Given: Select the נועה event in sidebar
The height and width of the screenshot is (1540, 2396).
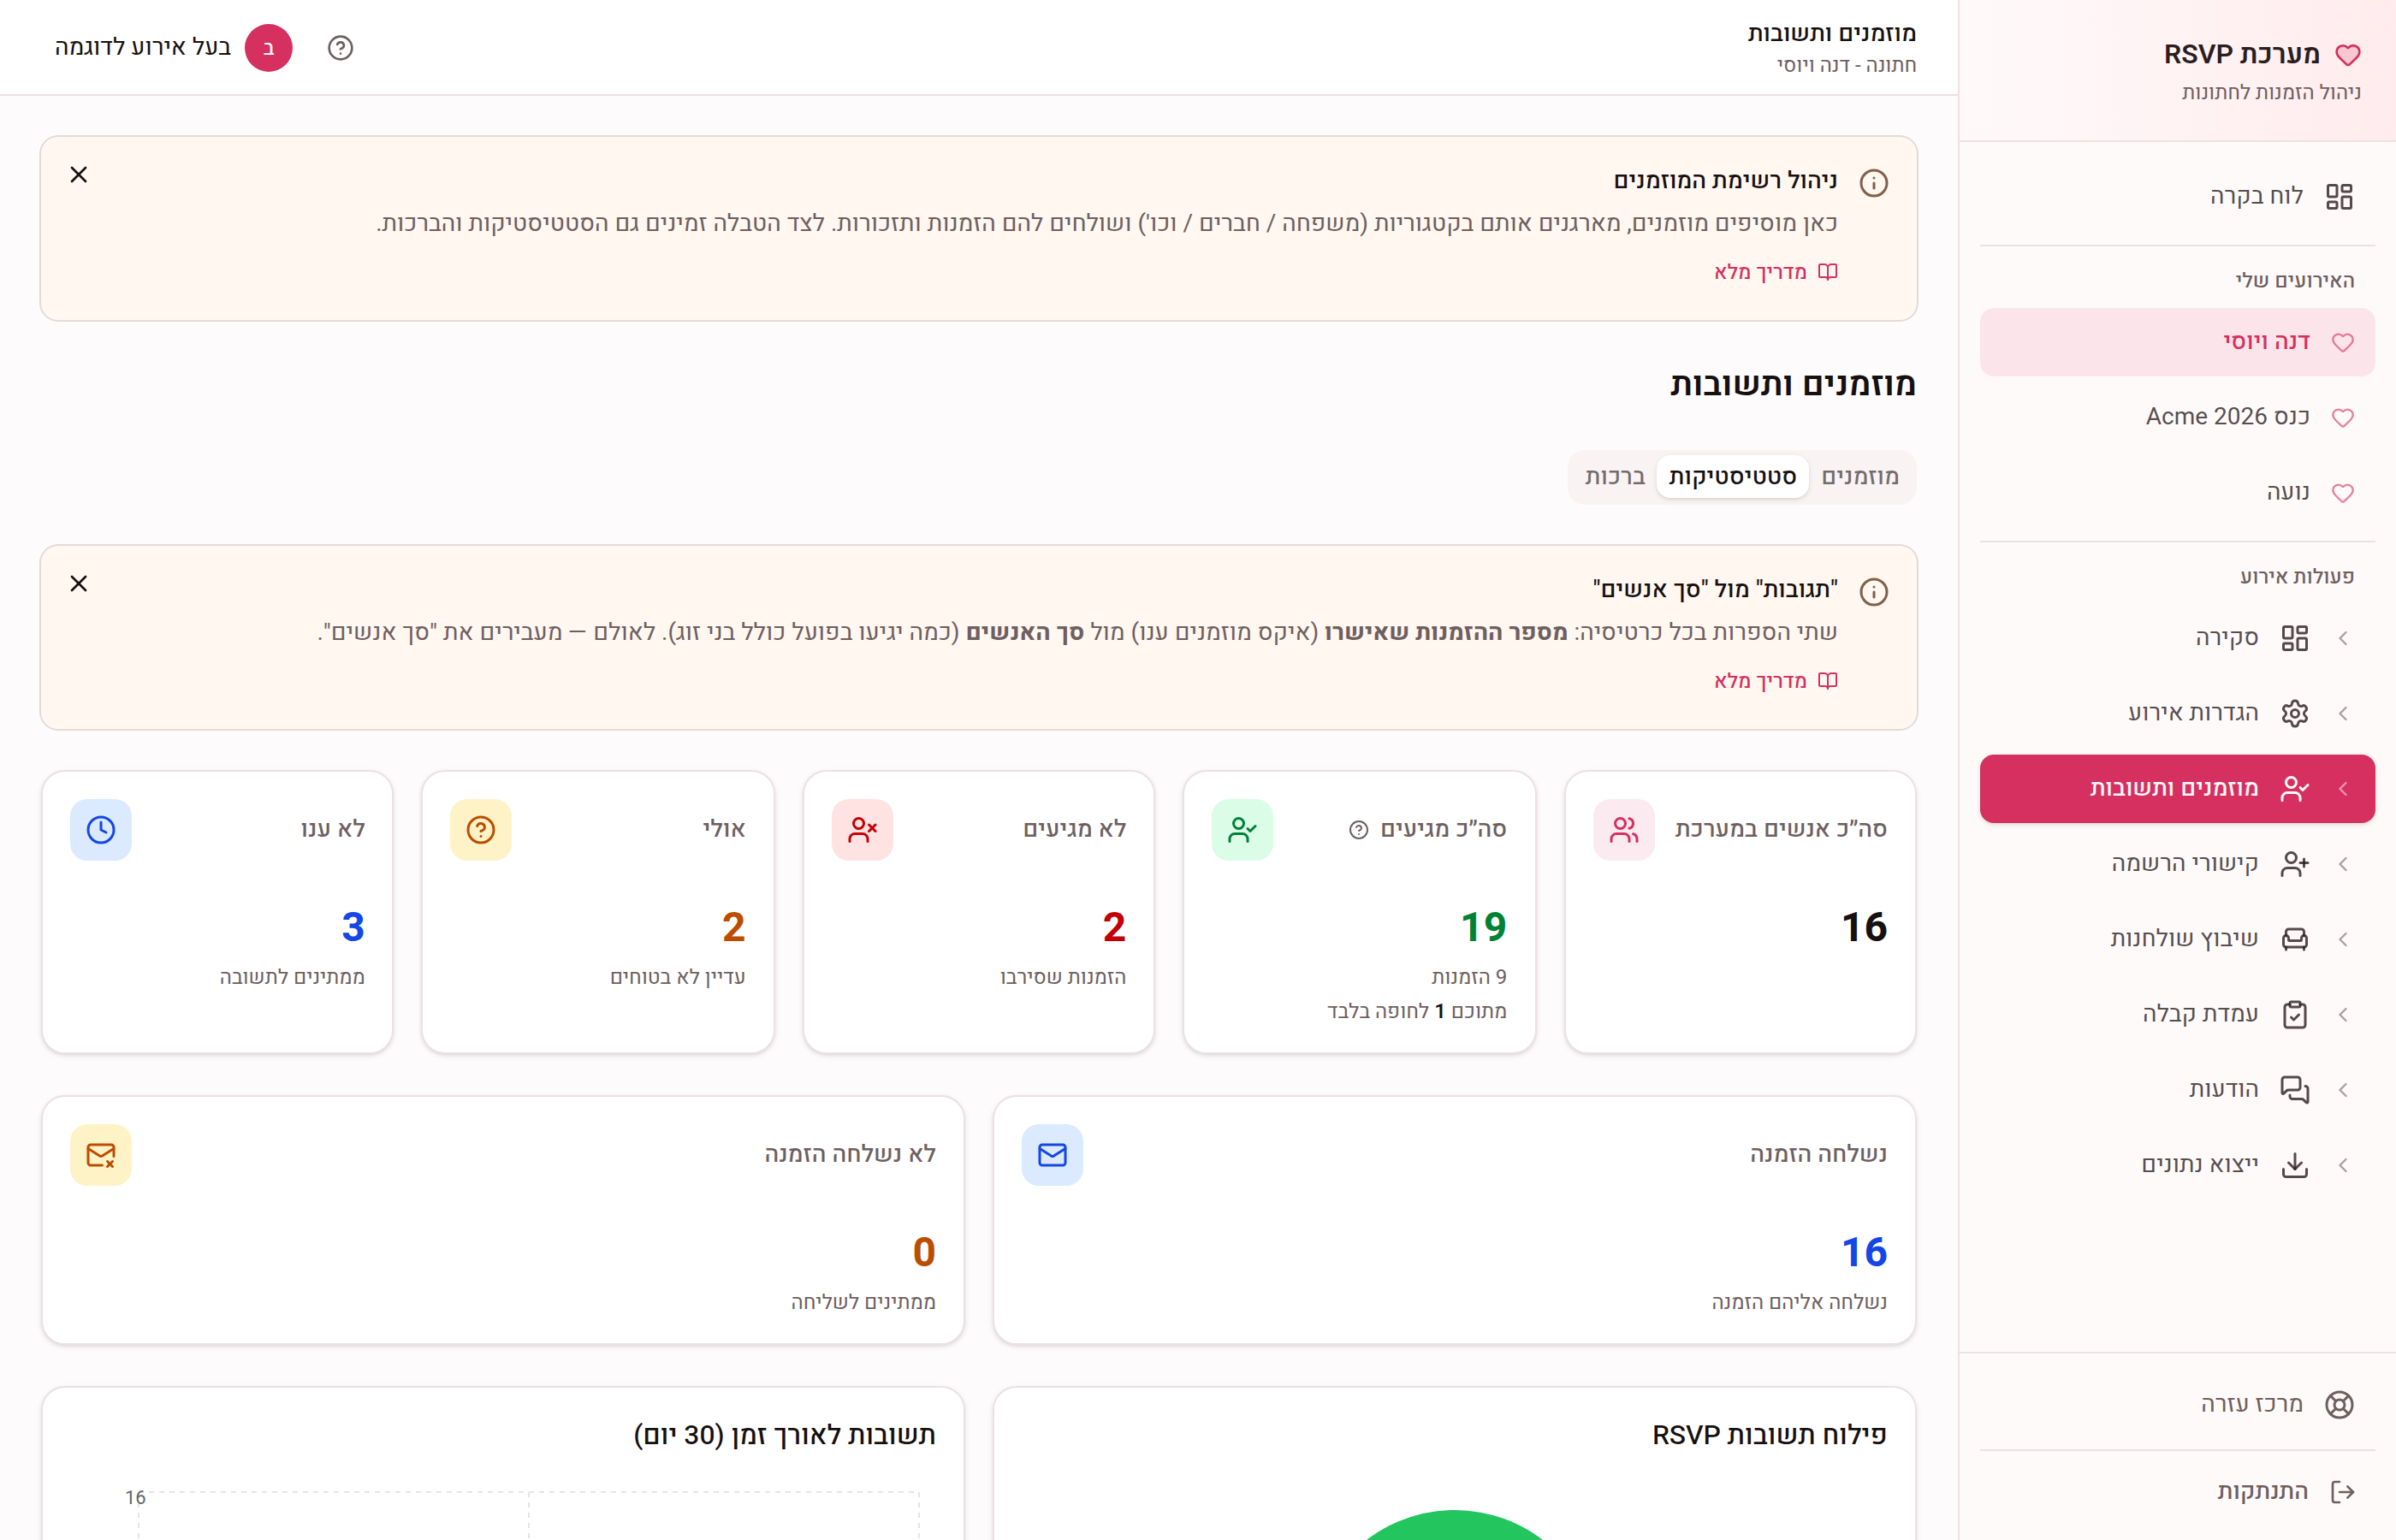Looking at the screenshot, I should (x=2177, y=492).
